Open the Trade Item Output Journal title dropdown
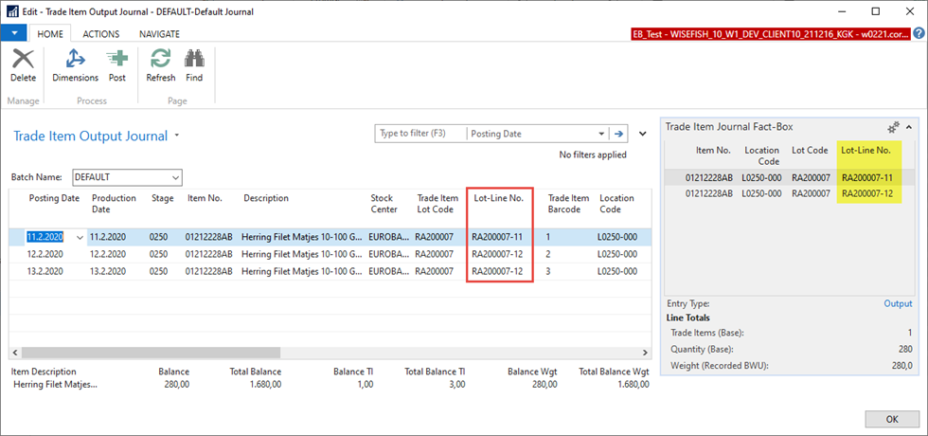928x436 pixels. pyautogui.click(x=177, y=136)
